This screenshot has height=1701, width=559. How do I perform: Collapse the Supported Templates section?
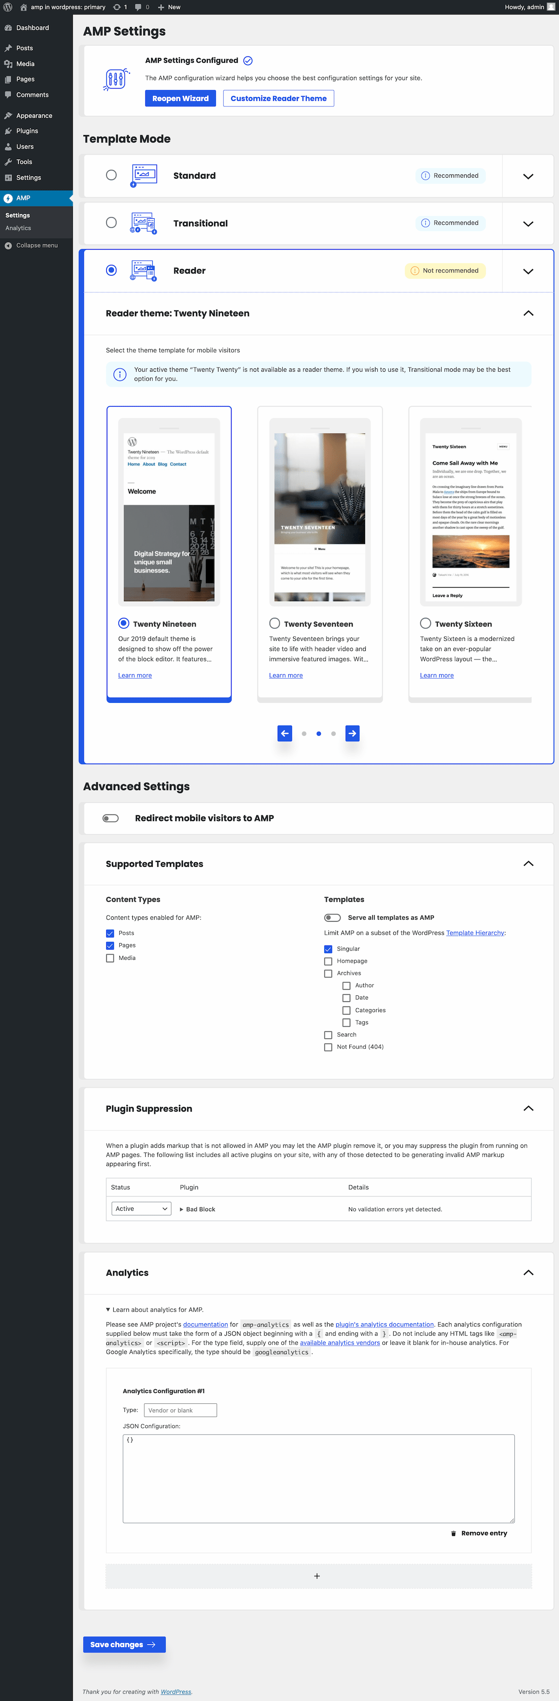coord(528,864)
